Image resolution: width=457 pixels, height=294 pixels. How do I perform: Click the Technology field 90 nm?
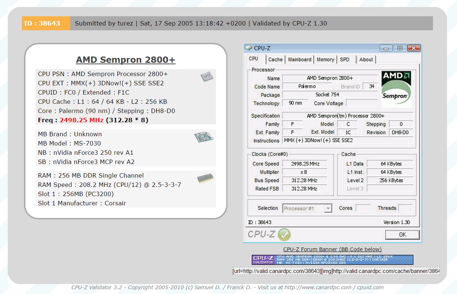tap(295, 103)
